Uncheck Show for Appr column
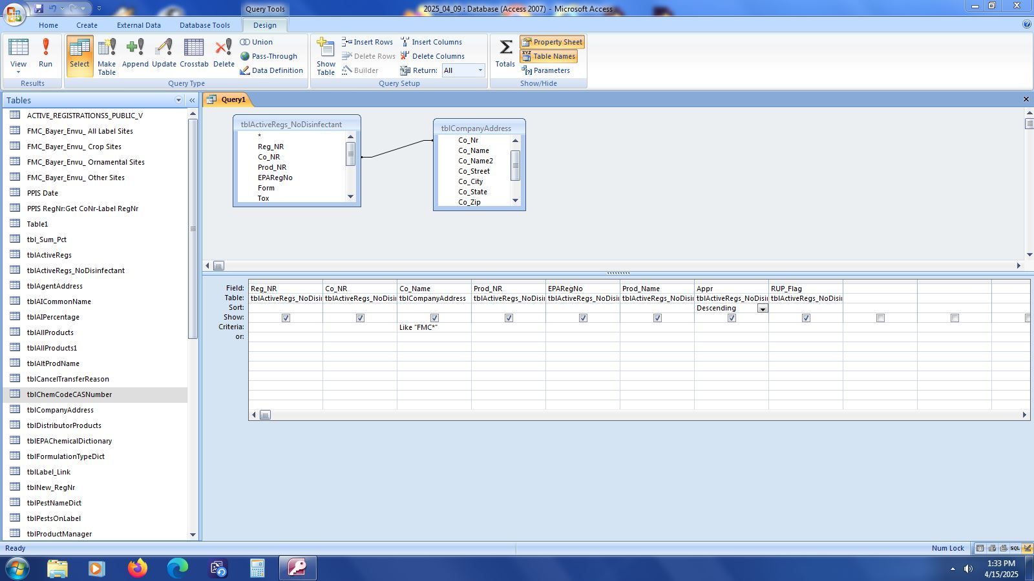The width and height of the screenshot is (1034, 581). [732, 318]
